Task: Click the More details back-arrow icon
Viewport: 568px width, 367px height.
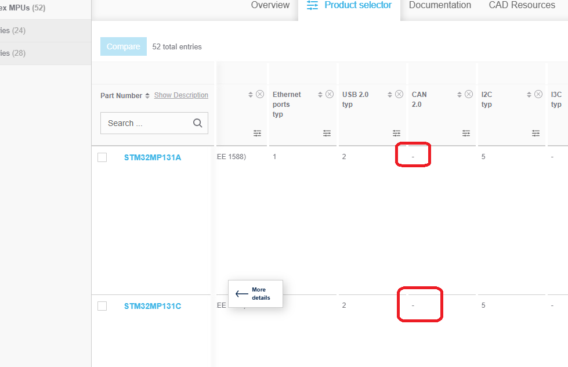Action: pyautogui.click(x=243, y=293)
